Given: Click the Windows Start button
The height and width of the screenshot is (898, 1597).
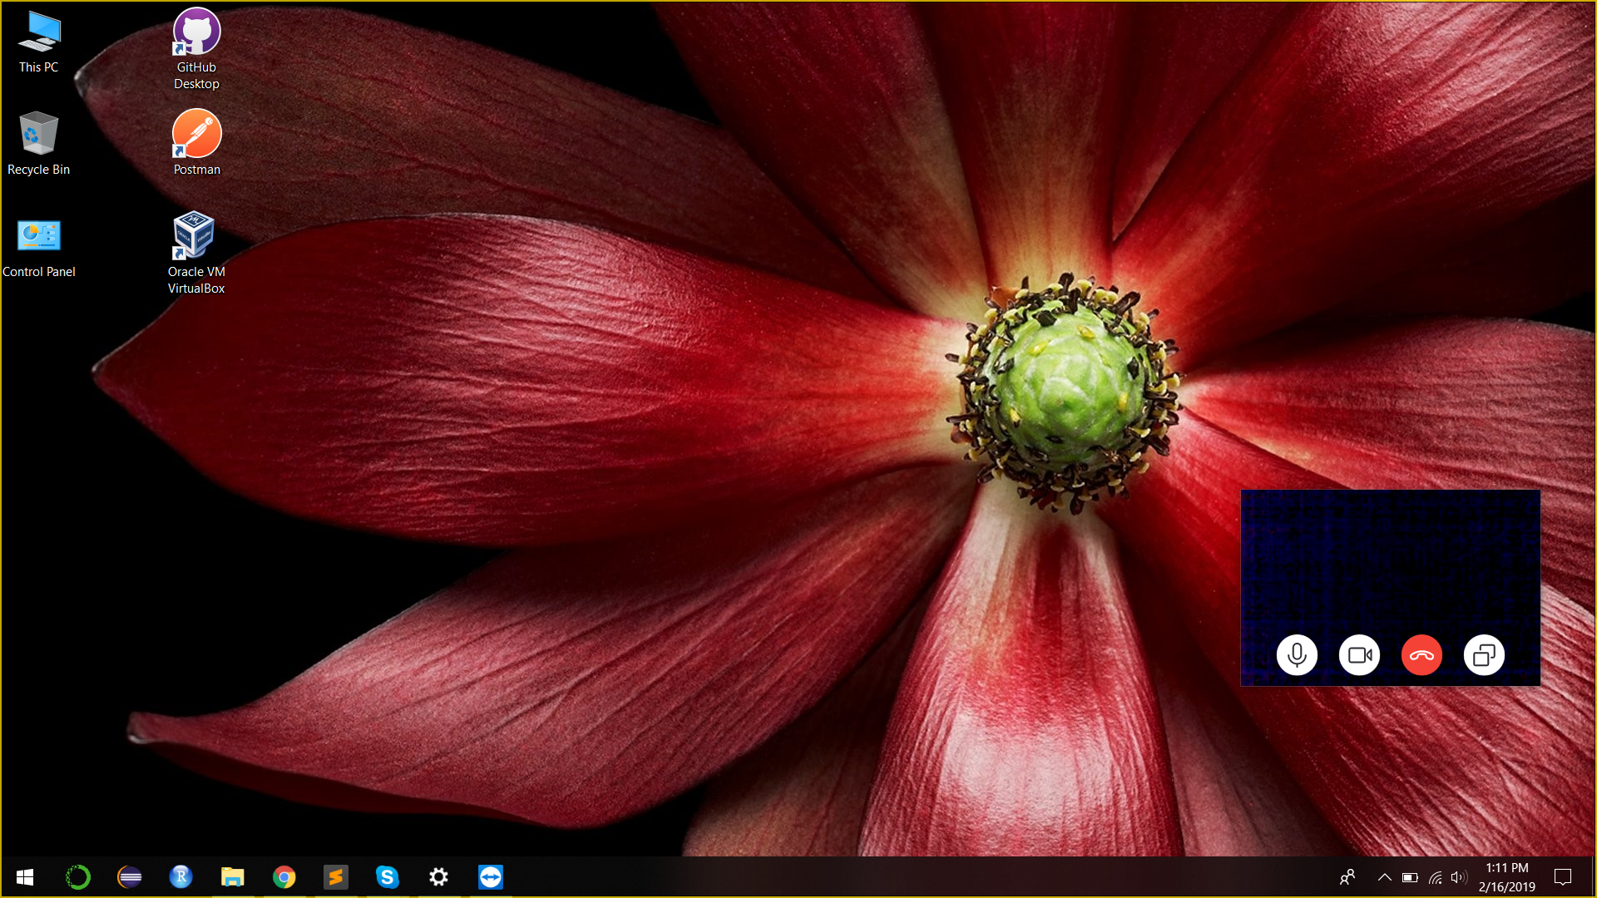Looking at the screenshot, I should pos(25,877).
